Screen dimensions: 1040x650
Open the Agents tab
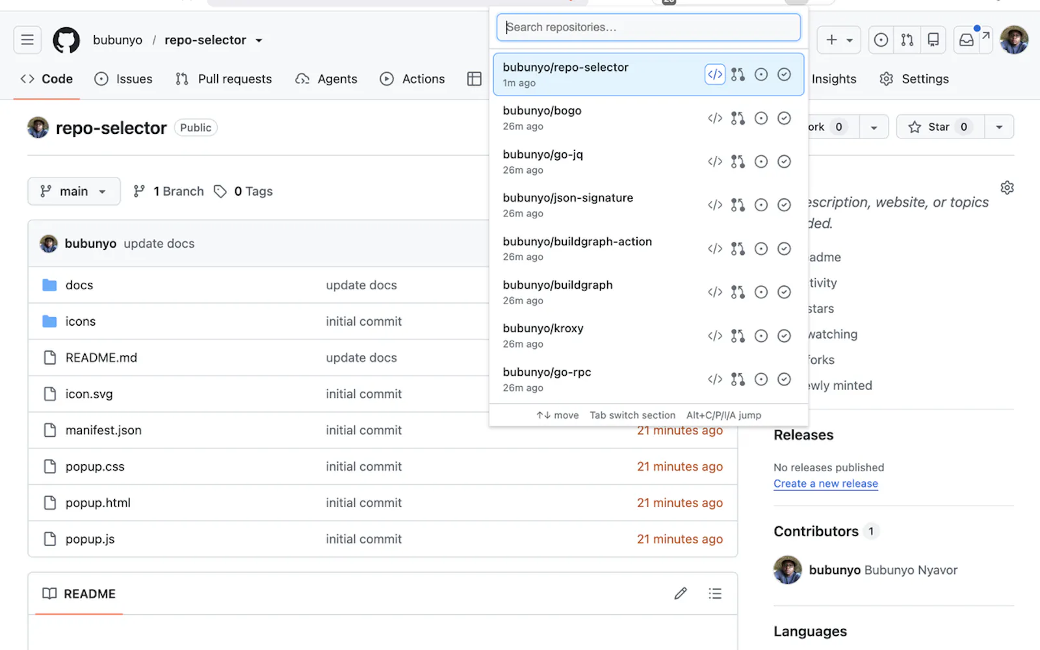[326, 79]
